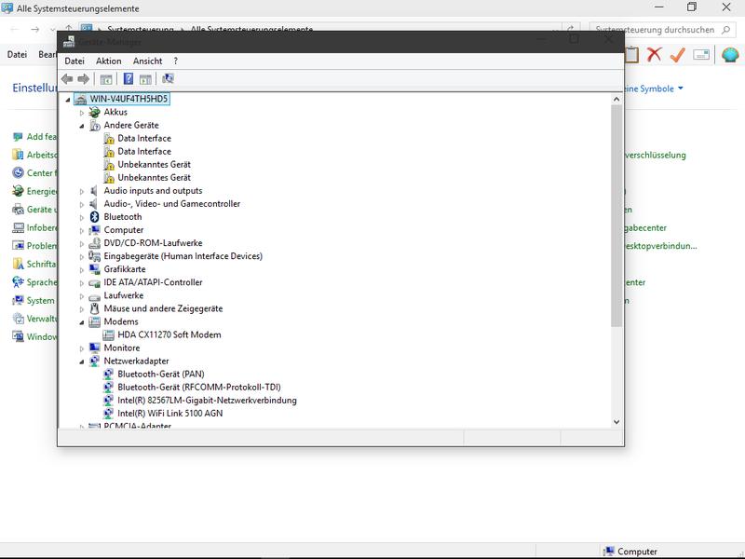
Task: Click the blue help icon in toolbar
Action: (129, 79)
